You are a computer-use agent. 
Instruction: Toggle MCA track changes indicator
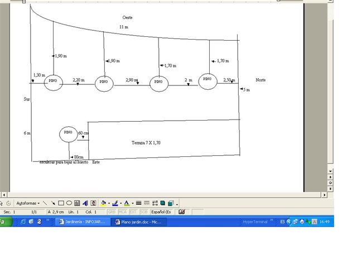(122, 212)
